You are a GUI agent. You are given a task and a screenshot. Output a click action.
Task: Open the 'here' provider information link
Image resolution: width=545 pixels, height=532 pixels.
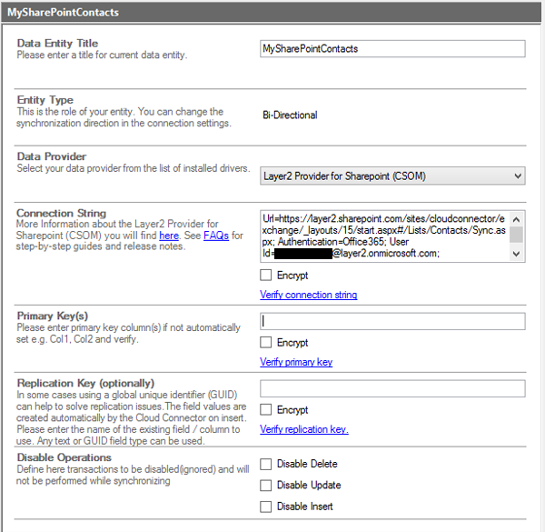(x=169, y=236)
